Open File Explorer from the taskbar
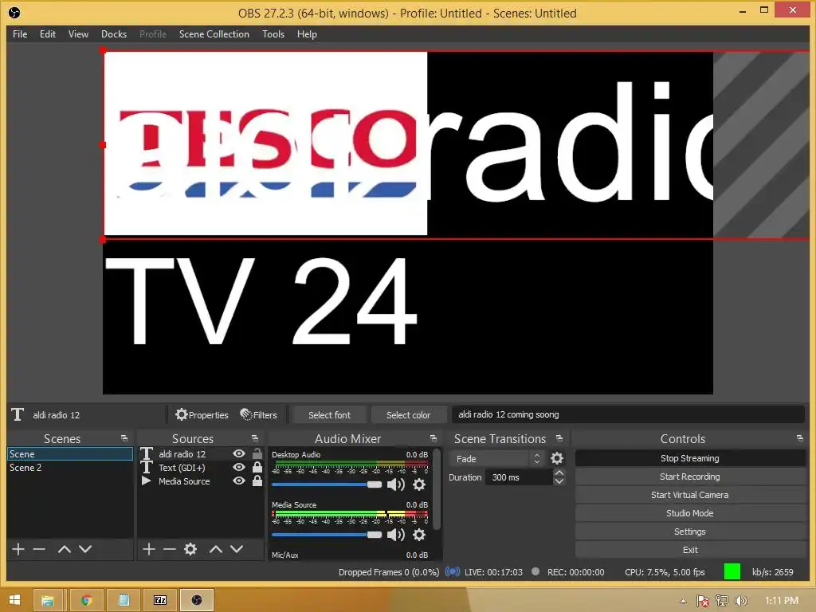 (48, 600)
